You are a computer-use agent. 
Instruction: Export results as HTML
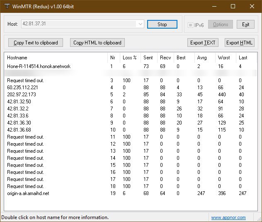(x=239, y=43)
